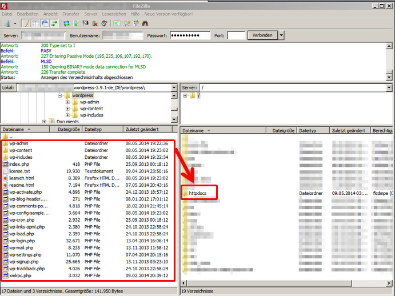395x296 pixels.
Task: Open the Hilfe menu
Action: click(135, 14)
